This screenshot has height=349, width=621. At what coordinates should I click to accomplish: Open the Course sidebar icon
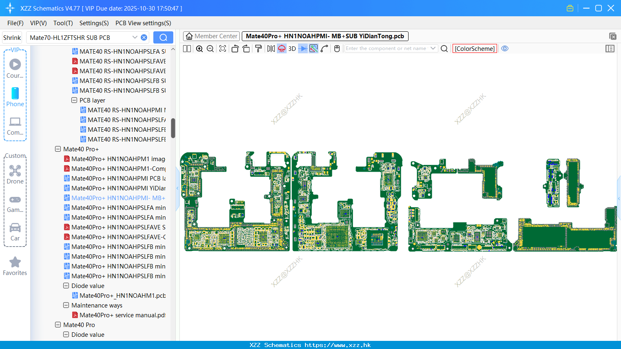15,68
